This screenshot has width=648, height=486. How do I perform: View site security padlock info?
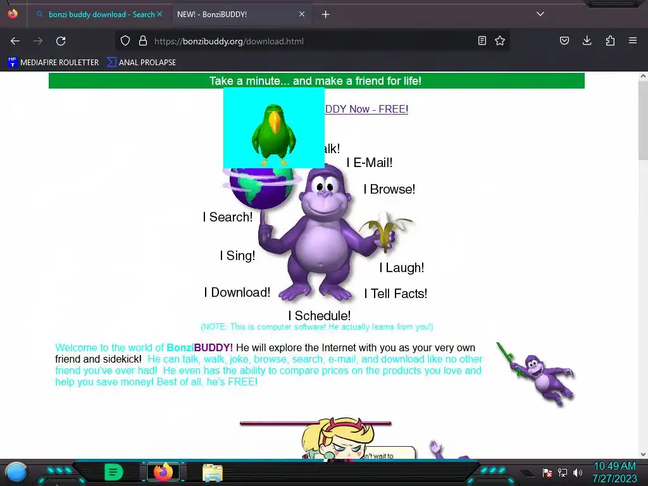pos(143,41)
